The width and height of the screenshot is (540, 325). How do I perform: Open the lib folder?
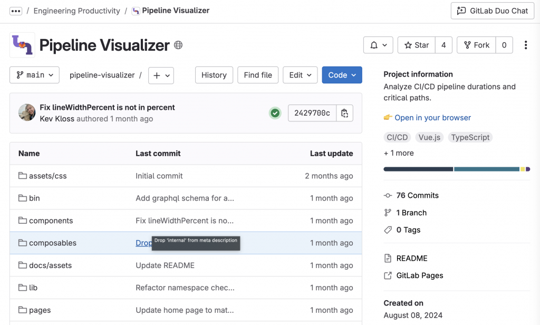(x=33, y=288)
